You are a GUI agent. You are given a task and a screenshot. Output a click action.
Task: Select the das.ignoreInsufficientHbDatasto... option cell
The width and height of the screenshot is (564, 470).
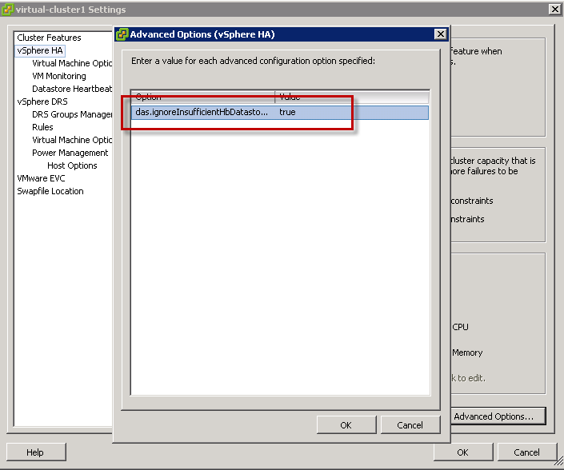(203, 112)
